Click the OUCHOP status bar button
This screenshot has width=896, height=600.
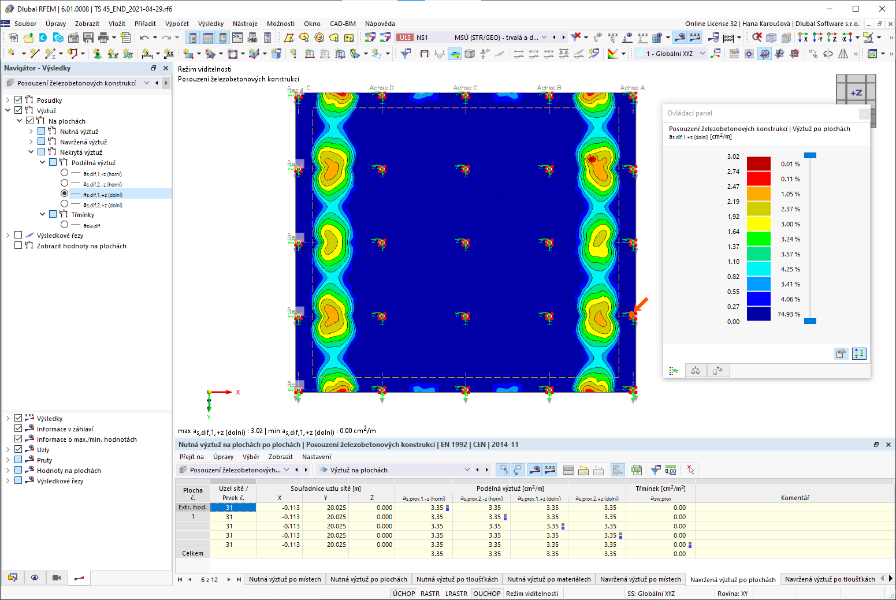487,594
